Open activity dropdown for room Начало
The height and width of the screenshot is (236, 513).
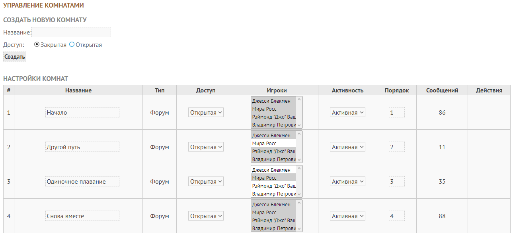(x=347, y=113)
